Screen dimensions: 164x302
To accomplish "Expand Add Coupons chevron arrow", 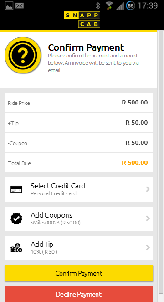I will [x=148, y=219].
